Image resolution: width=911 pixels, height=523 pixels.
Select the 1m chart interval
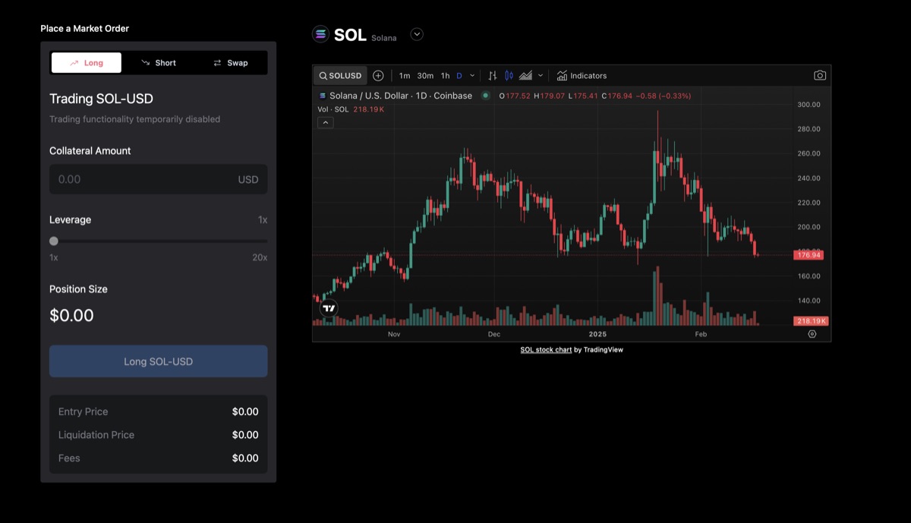405,76
